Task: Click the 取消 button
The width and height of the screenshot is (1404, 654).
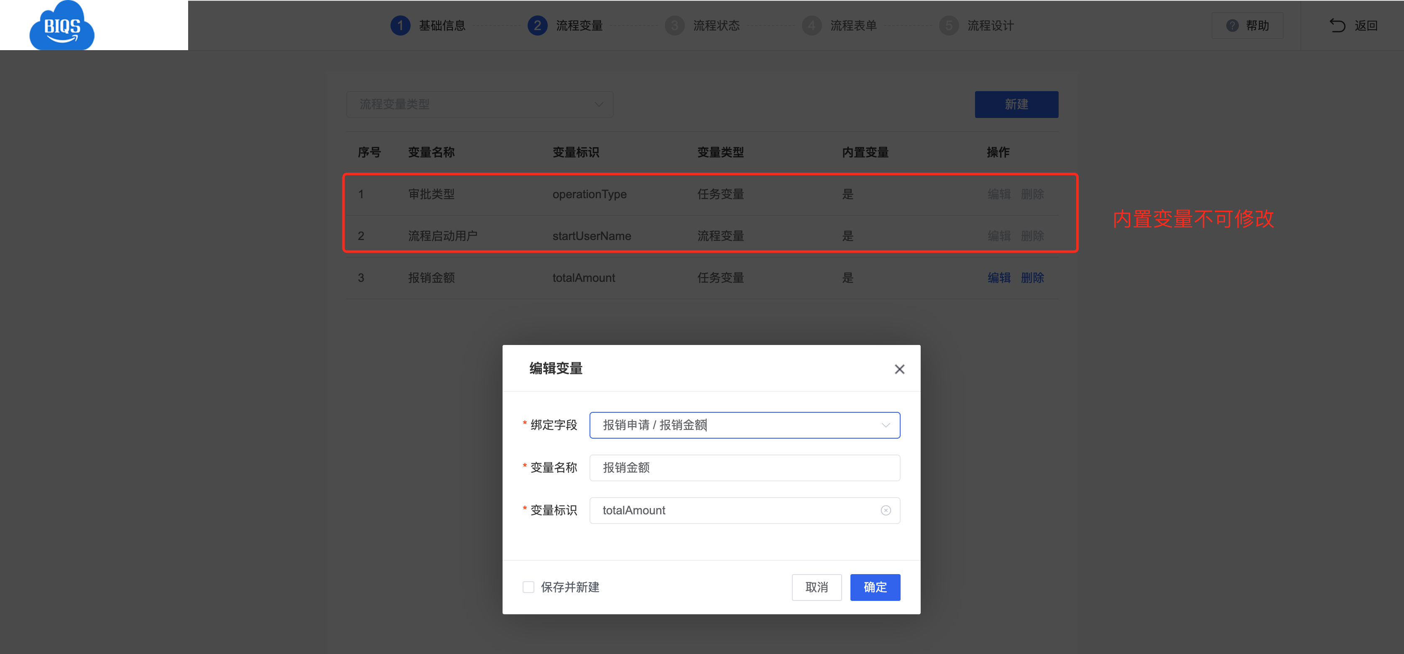Action: (817, 587)
